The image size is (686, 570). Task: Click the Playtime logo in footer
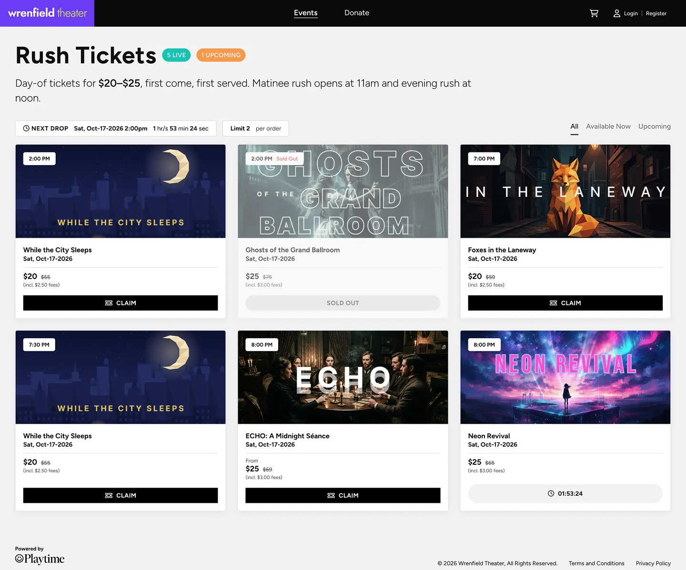click(x=40, y=559)
